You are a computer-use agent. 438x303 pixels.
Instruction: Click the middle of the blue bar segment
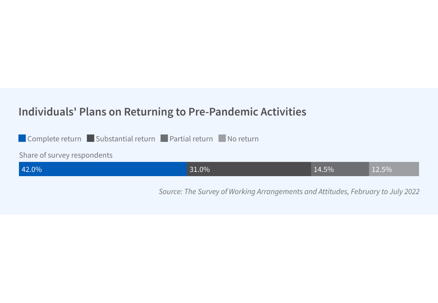103,169
